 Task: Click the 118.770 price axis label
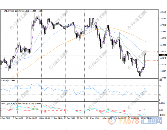point(162,12)
